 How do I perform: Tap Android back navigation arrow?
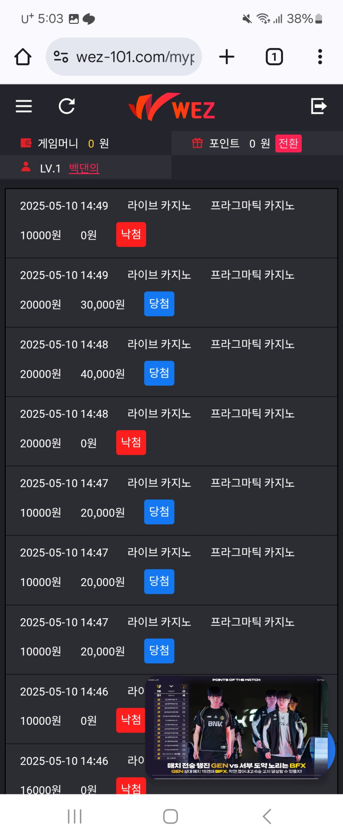tap(267, 817)
